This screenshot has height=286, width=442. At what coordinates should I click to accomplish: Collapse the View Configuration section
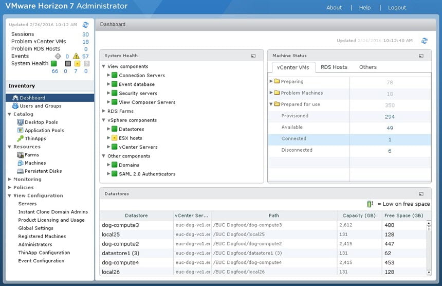10,196
